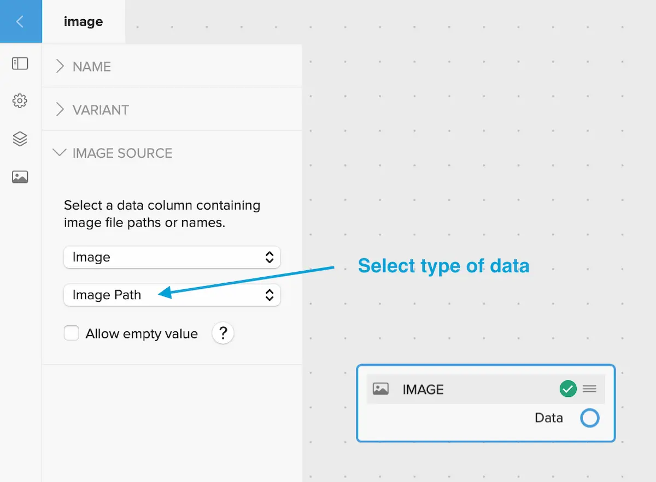The width and height of the screenshot is (656, 482).
Task: Click the Data output port circle
Action: click(590, 418)
